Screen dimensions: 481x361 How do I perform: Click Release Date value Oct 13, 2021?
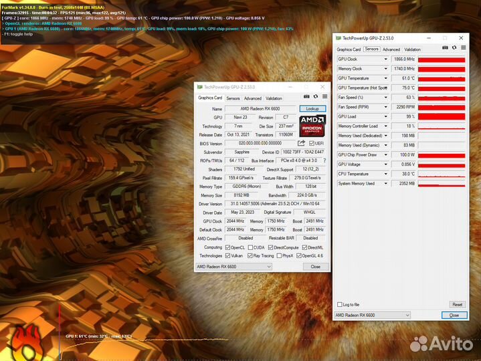[x=238, y=134]
